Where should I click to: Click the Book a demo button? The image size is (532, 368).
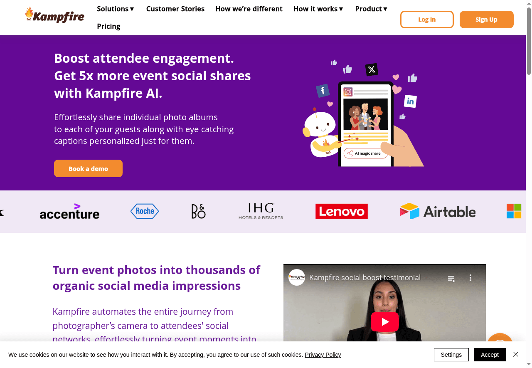click(x=88, y=168)
